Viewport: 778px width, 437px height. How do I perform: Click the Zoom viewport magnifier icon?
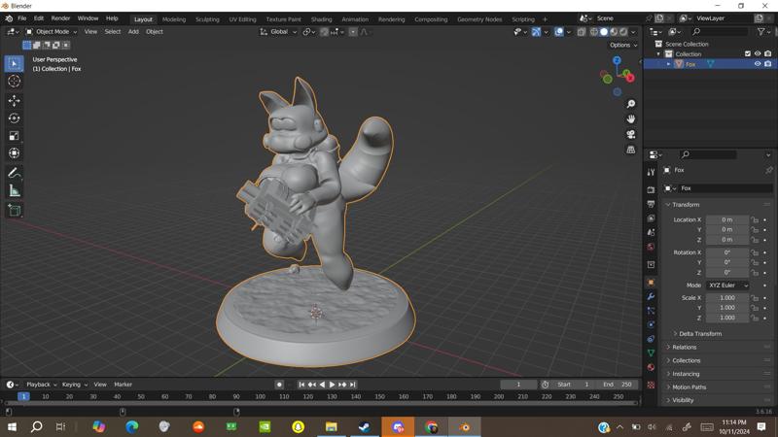(630, 104)
